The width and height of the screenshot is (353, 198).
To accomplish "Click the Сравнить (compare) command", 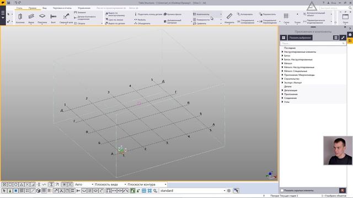I will 200,23.
